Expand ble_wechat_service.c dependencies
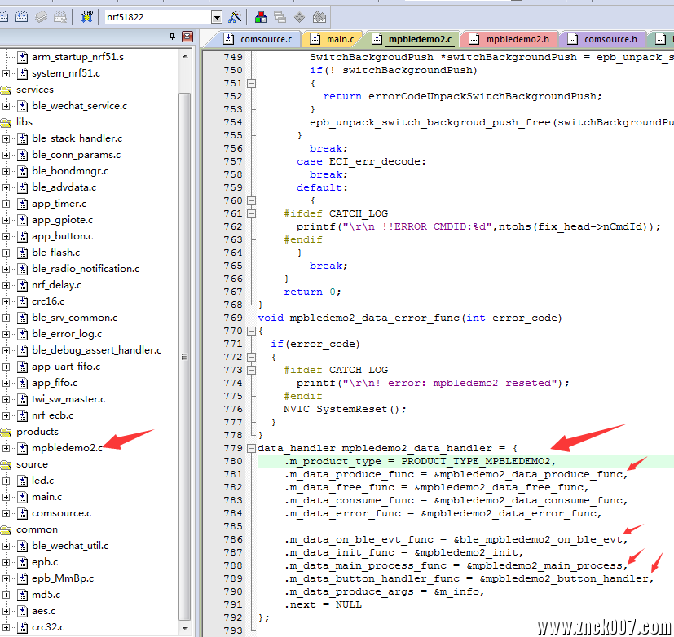The image size is (674, 637). (6, 106)
